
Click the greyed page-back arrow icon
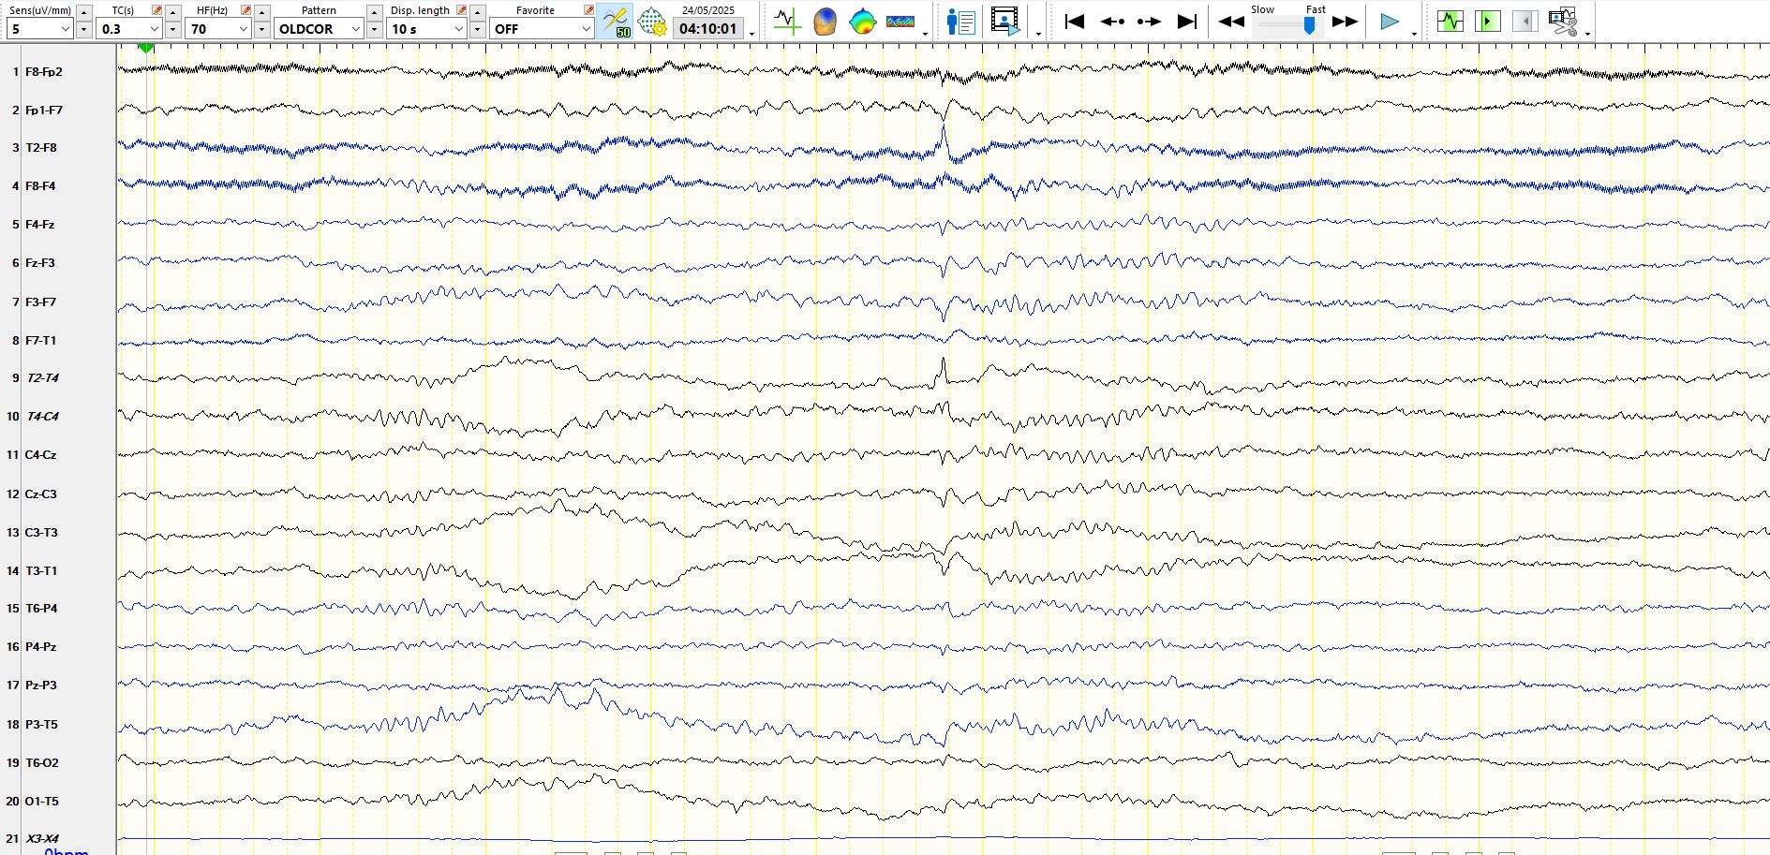pos(1525,21)
